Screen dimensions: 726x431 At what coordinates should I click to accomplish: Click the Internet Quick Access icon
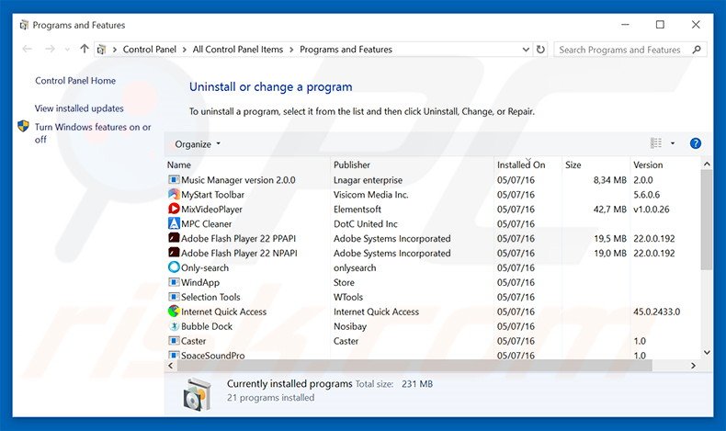[174, 312]
